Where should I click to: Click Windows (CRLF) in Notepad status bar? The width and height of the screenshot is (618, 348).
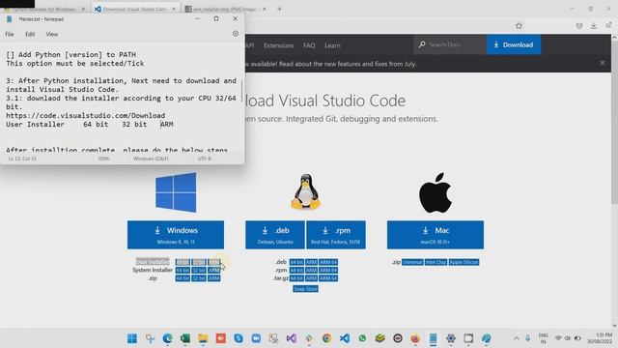pyautogui.click(x=151, y=159)
